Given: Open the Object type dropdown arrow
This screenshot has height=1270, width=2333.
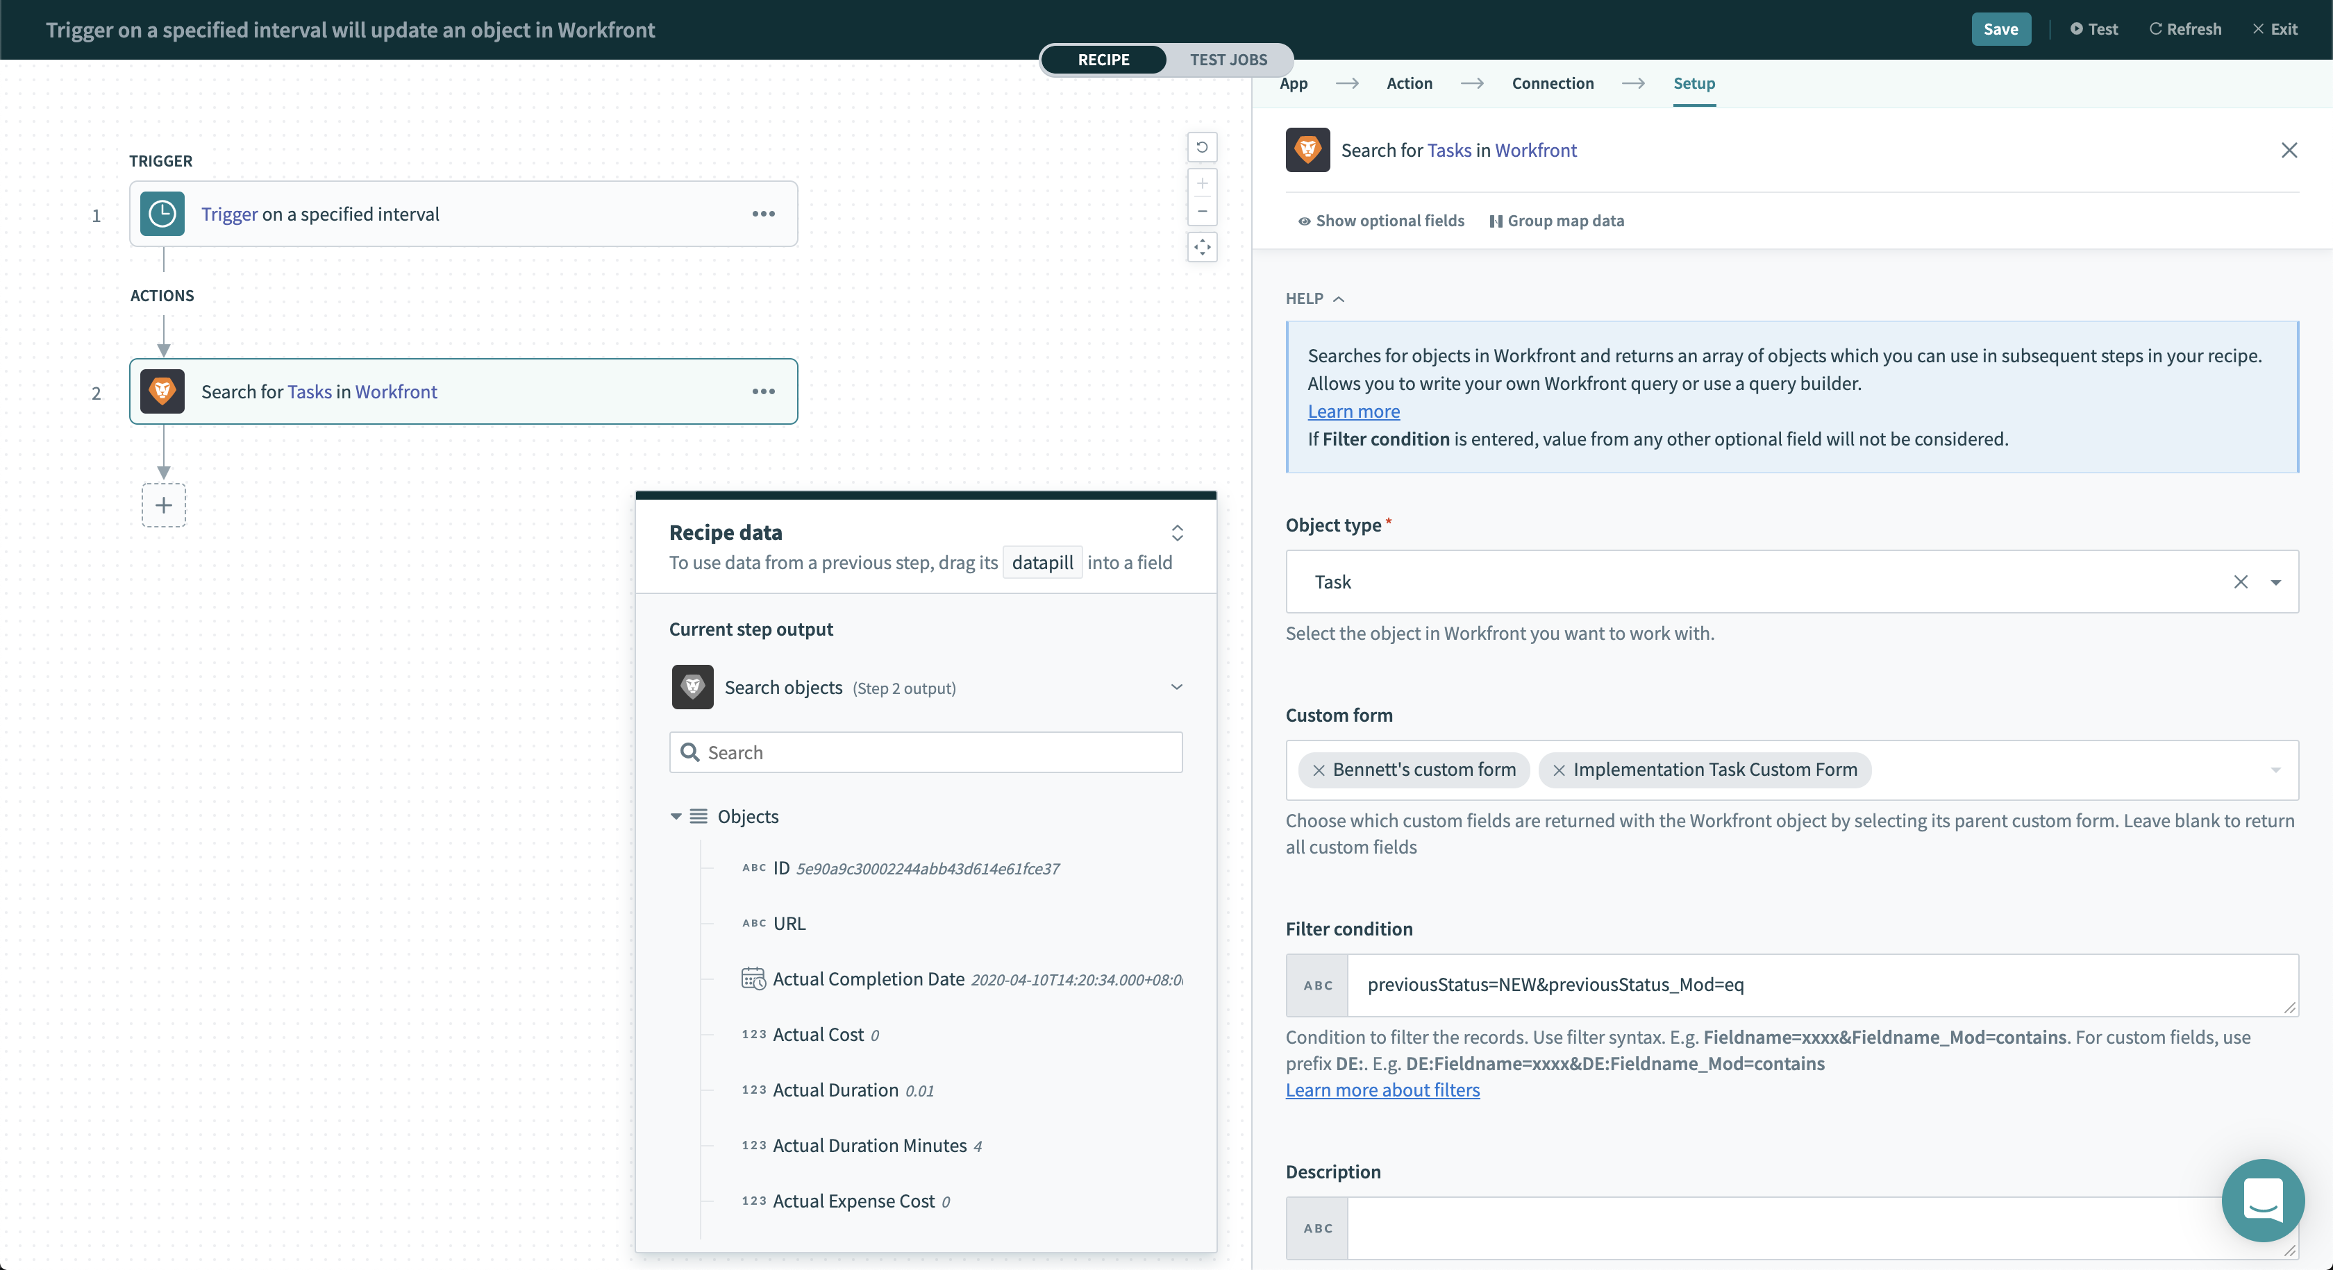Looking at the screenshot, I should coord(2275,582).
